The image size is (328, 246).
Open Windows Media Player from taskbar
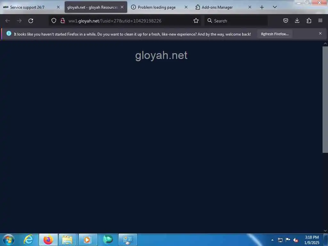click(88, 240)
